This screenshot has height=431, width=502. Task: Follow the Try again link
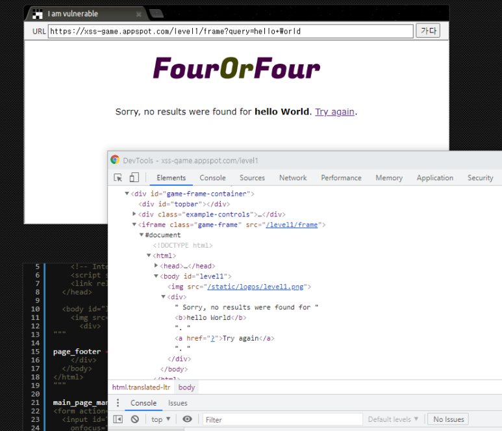334,112
